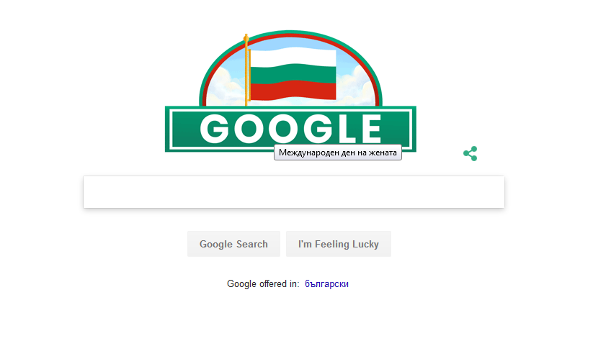
Task: Open the Bulgarian flag doodle
Action: pyautogui.click(x=290, y=91)
